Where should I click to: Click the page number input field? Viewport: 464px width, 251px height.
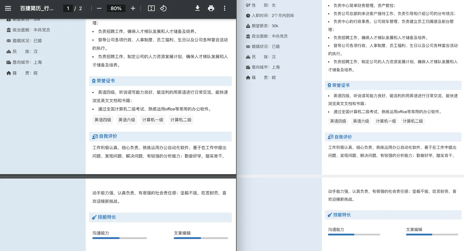pyautogui.click(x=68, y=8)
